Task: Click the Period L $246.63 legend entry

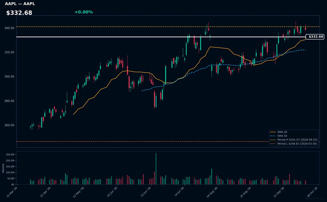Action: (x=294, y=143)
